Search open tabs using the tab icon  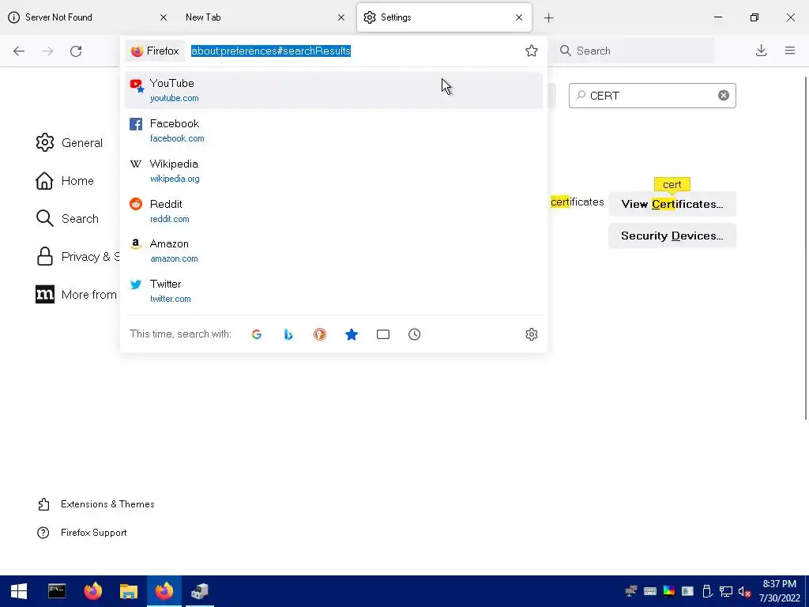click(x=383, y=334)
